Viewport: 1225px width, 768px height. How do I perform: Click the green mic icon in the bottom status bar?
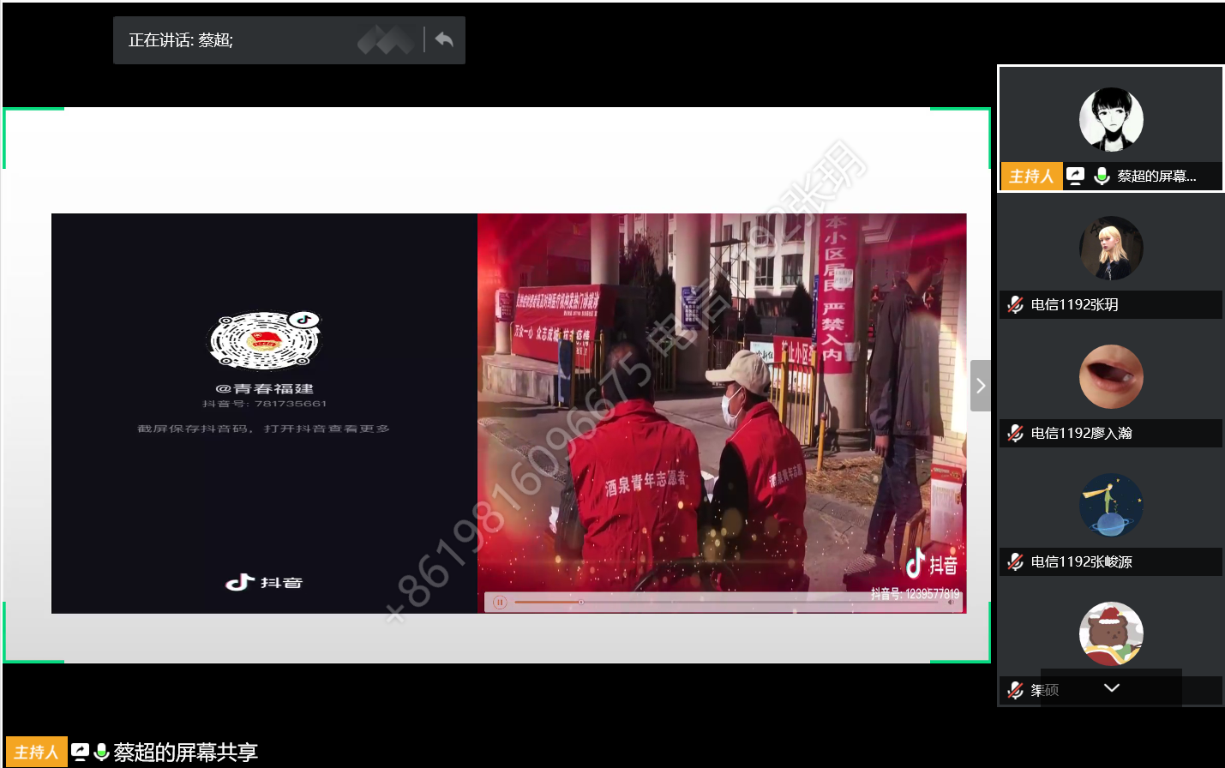(101, 752)
